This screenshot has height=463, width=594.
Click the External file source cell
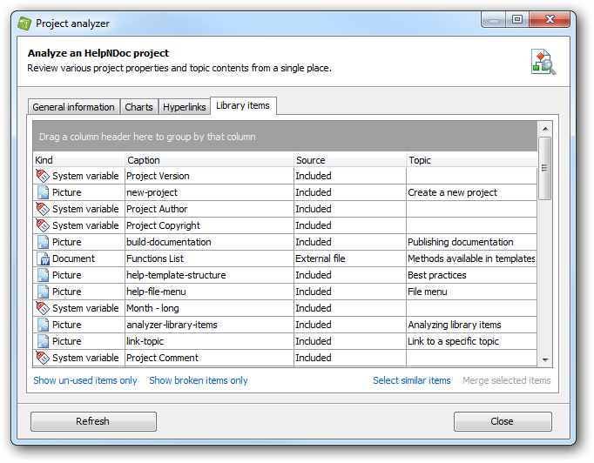349,258
